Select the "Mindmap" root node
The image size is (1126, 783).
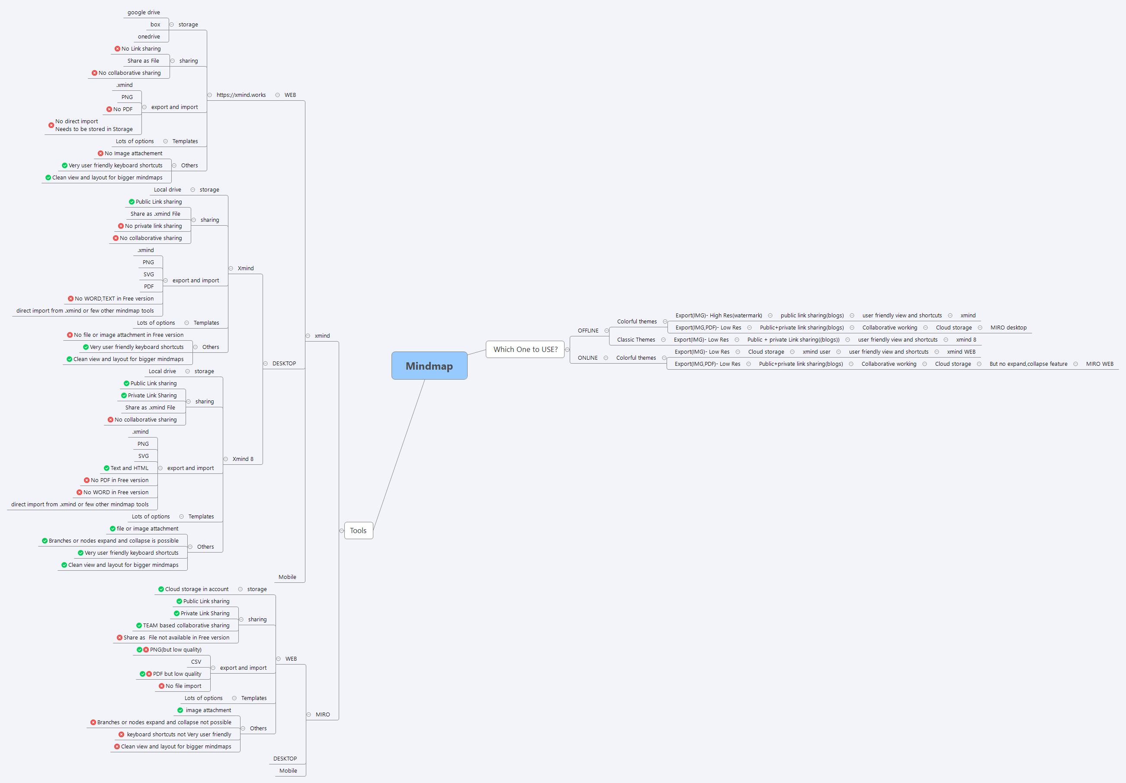429,366
